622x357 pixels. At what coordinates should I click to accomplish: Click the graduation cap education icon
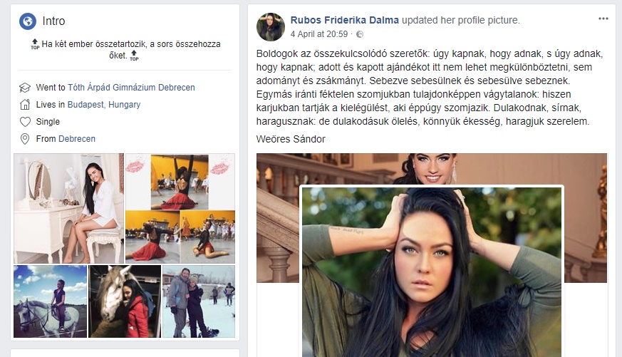point(25,88)
